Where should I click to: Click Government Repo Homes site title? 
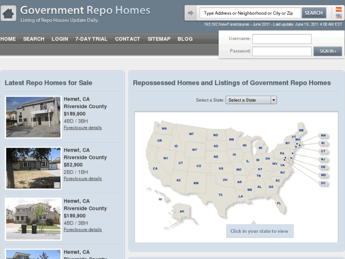[85, 10]
